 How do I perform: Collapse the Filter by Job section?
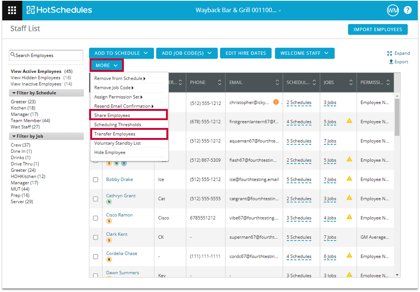46,136
